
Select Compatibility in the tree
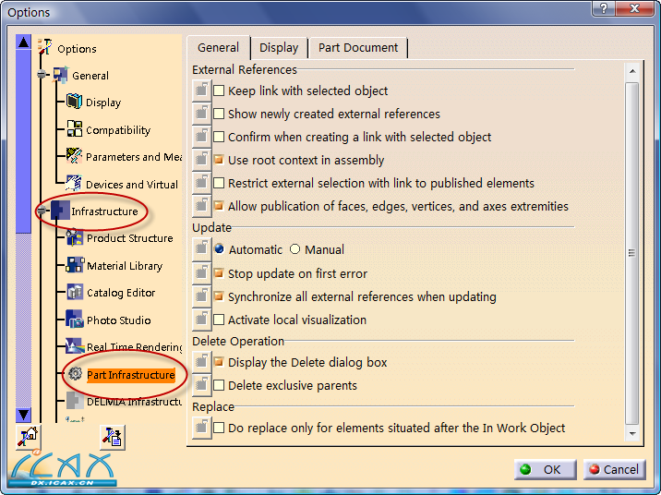tap(118, 130)
